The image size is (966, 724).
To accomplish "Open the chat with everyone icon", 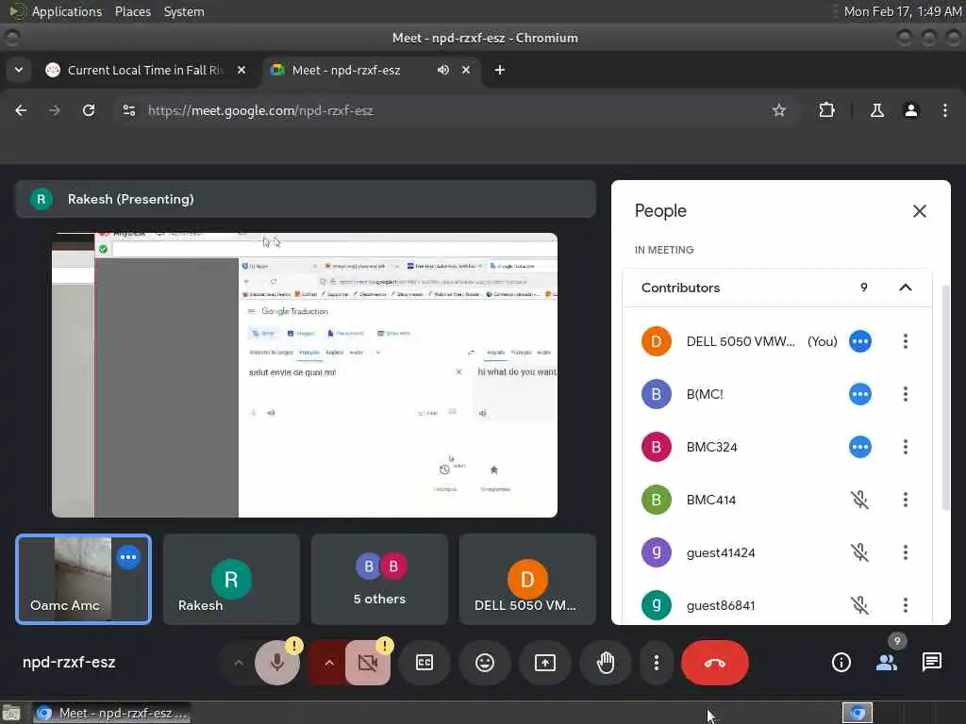I will pos(931,663).
